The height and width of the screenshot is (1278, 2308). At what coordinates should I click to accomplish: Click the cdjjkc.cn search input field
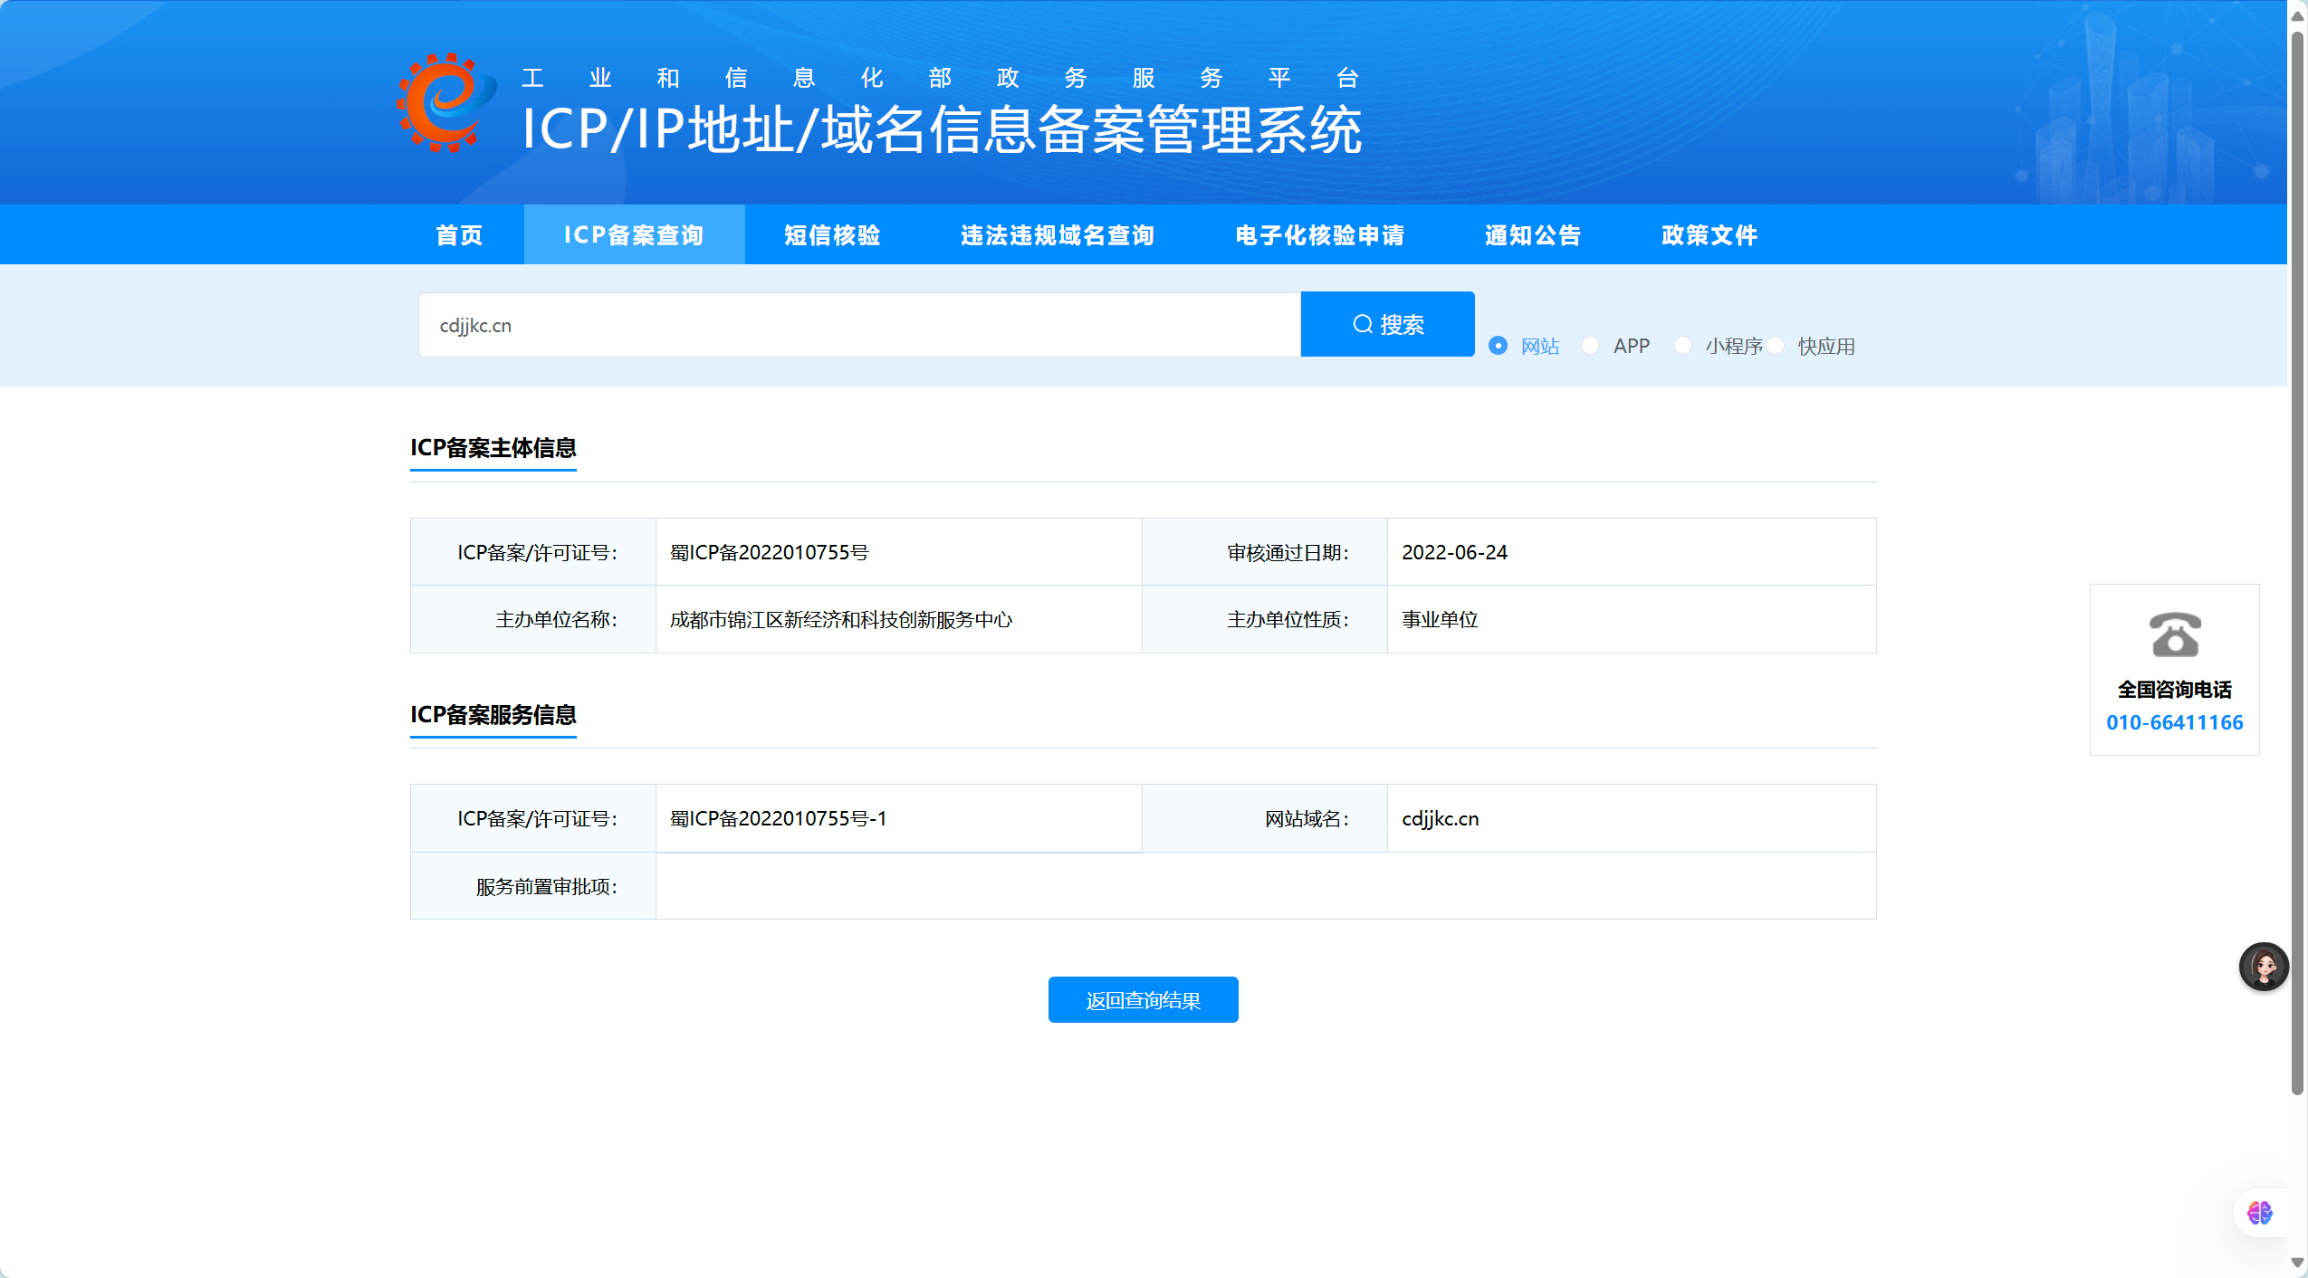858,325
